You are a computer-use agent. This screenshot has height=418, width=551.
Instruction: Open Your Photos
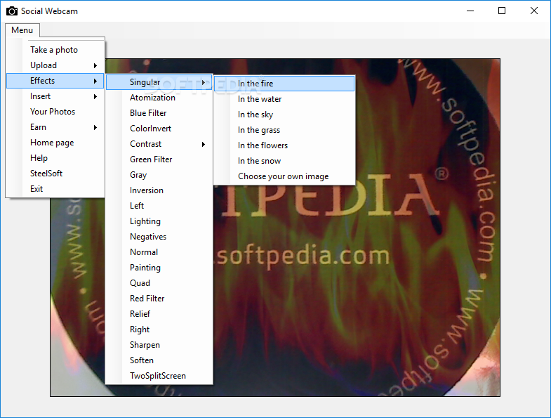pyautogui.click(x=55, y=112)
